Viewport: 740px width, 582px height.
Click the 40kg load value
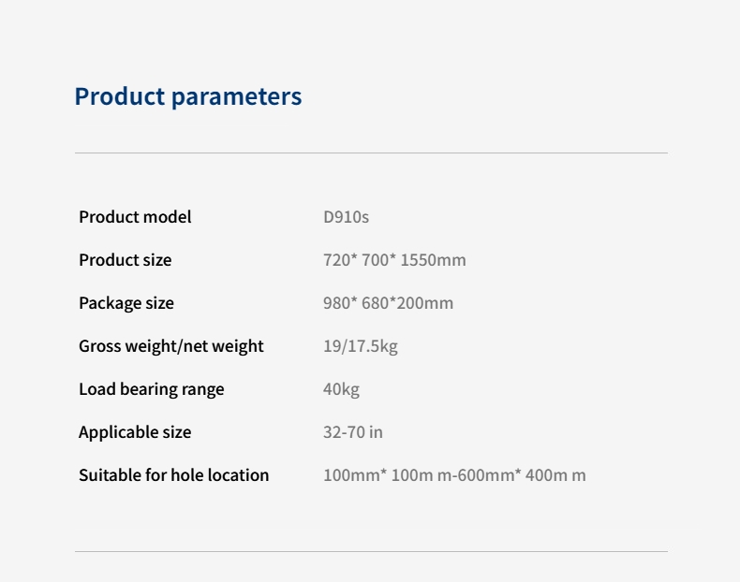[341, 389]
